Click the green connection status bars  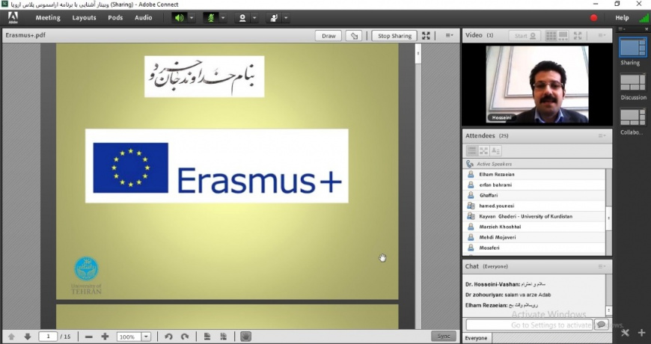coord(644,18)
